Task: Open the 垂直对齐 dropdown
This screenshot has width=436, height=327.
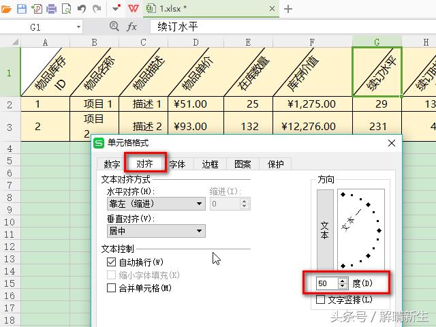Action: point(156,231)
